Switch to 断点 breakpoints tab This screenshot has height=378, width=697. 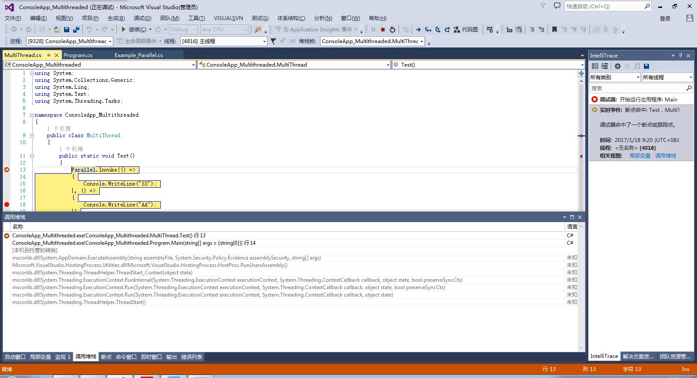click(106, 357)
